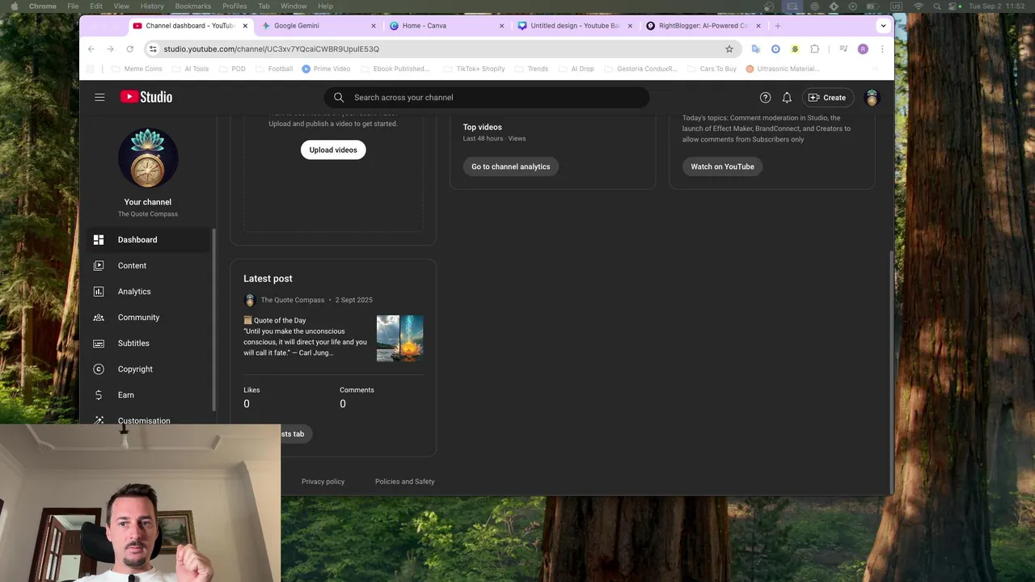Open the Policies and Safety link
The image size is (1035, 582).
(404, 482)
